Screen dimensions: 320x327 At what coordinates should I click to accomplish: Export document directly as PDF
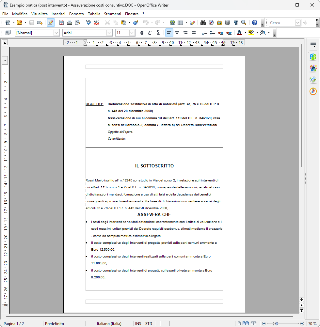coord(61,23)
